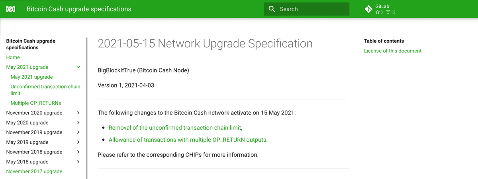
Task: Open Multiple OP_RETURNs sidebar page
Action: coord(36,103)
